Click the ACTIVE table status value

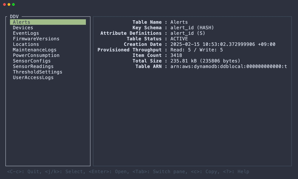pyautogui.click(x=179, y=38)
